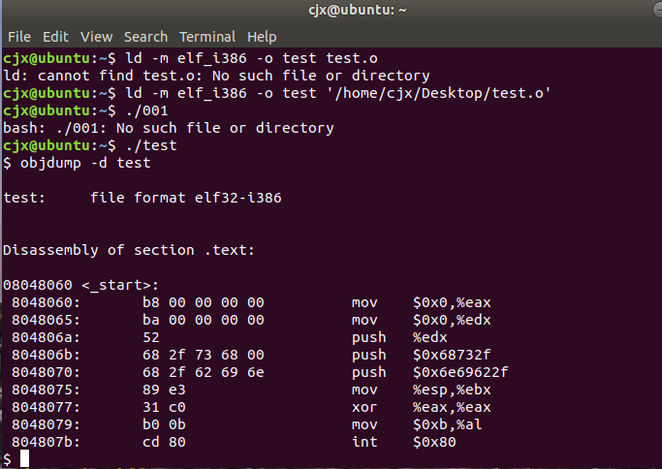This screenshot has width=662, height=469.
Task: Open the Help menu
Action: tap(262, 37)
